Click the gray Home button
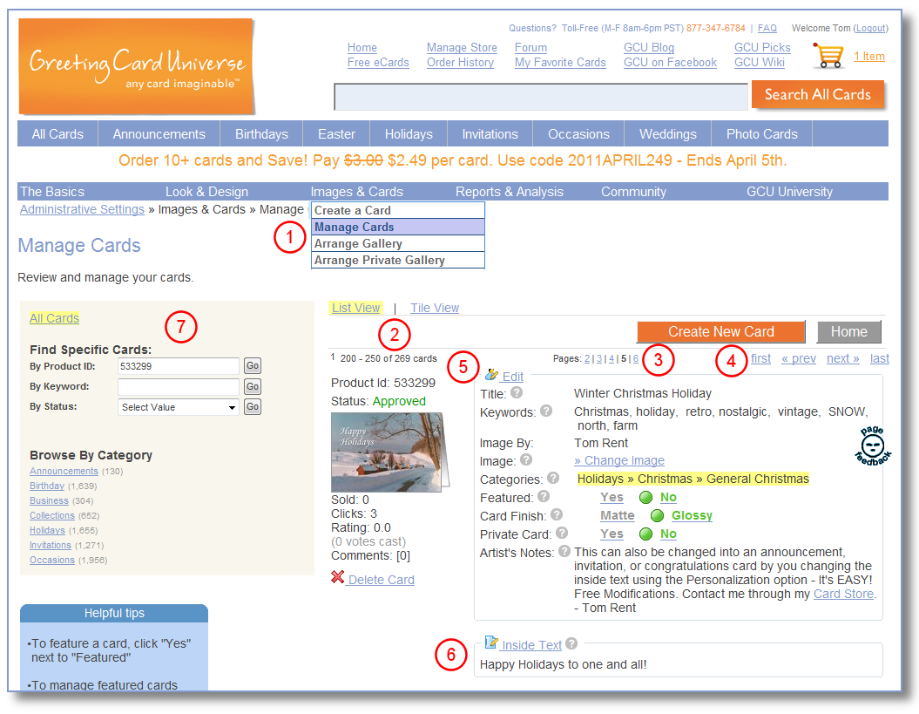This screenshot has height=714, width=919. click(848, 331)
